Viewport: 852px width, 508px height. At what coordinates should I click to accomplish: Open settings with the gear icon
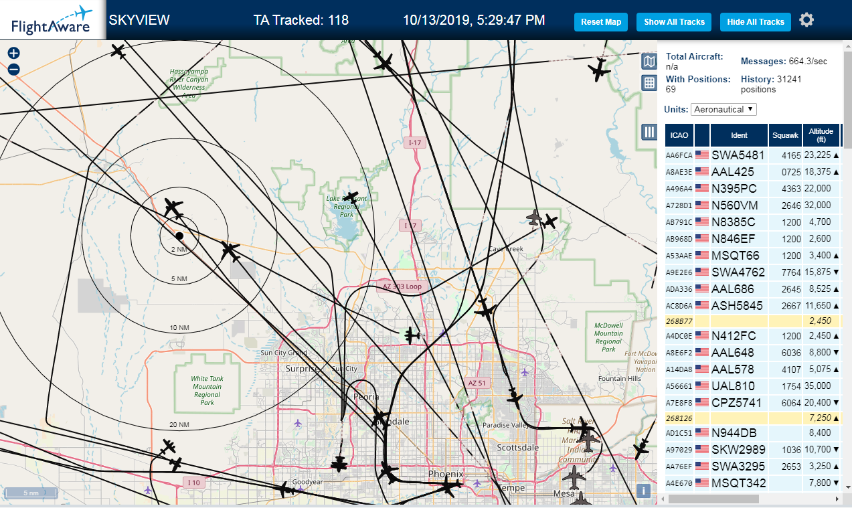click(x=806, y=20)
